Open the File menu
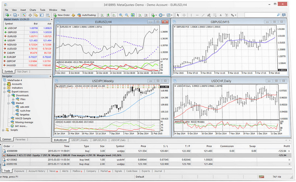The height and width of the screenshot is (182, 296). point(7,10)
